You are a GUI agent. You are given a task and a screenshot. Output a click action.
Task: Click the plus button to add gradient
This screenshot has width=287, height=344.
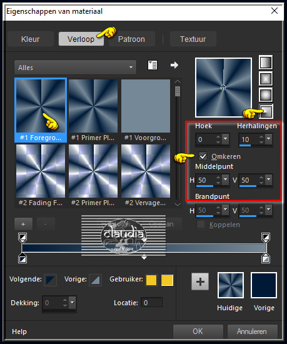(23, 224)
